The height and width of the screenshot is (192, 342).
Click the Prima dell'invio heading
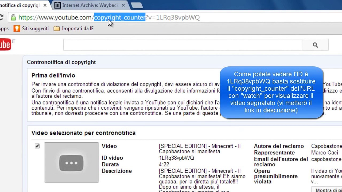pyautogui.click(x=53, y=75)
